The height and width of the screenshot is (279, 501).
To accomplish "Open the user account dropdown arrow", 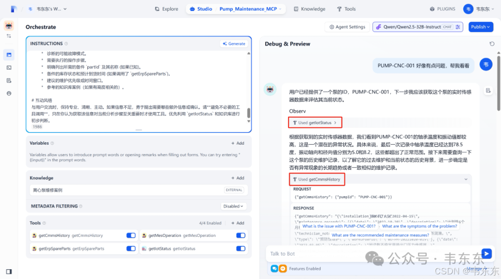I will [x=492, y=9].
